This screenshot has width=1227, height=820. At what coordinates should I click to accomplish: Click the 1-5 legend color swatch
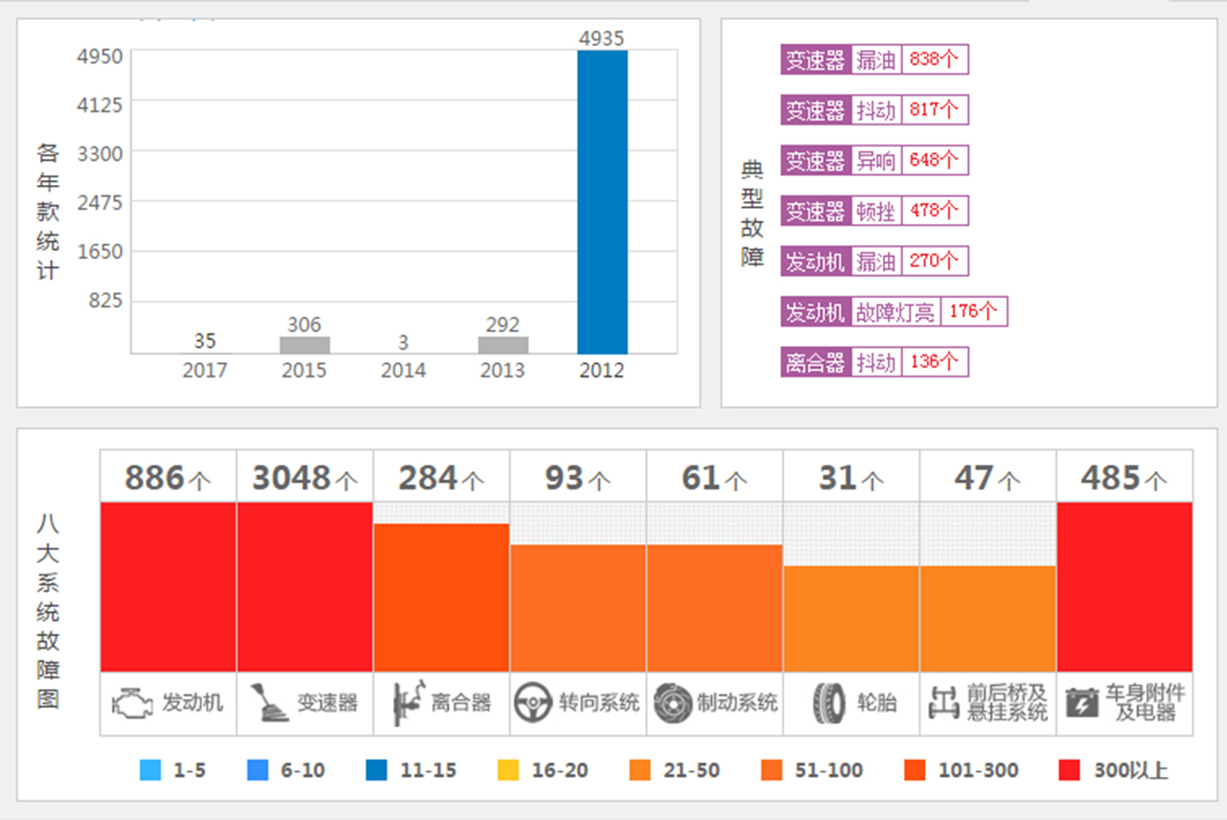[150, 770]
